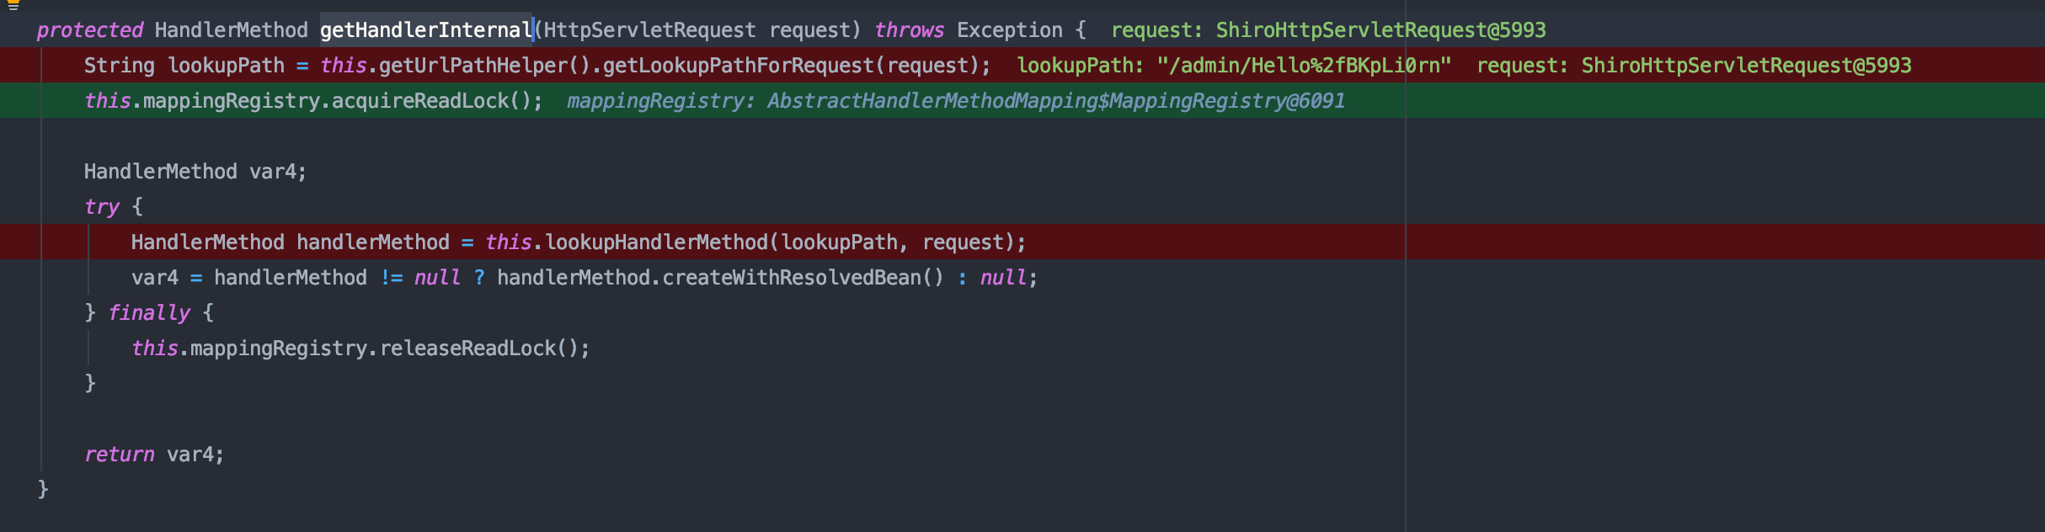The height and width of the screenshot is (532, 2045).
Task: Click the yellow lightbulb quick-fix icon
Action: coord(13,5)
